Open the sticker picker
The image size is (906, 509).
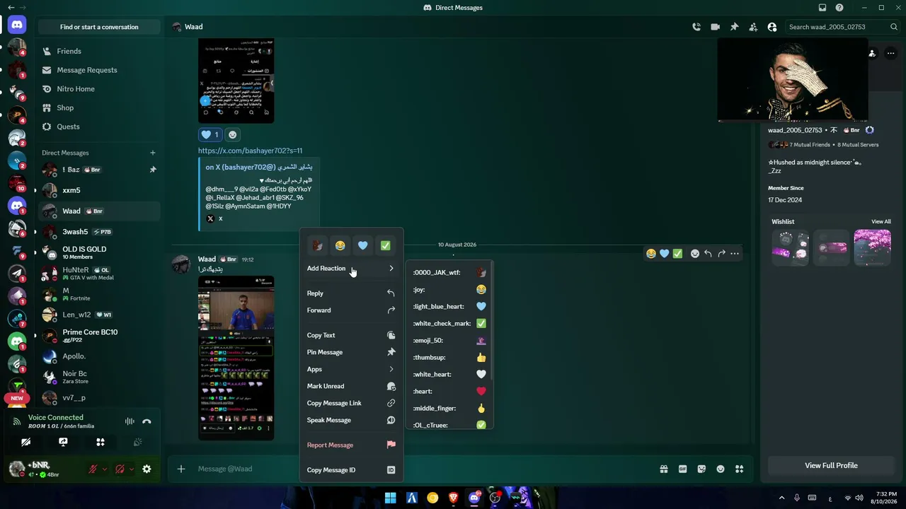click(x=701, y=469)
